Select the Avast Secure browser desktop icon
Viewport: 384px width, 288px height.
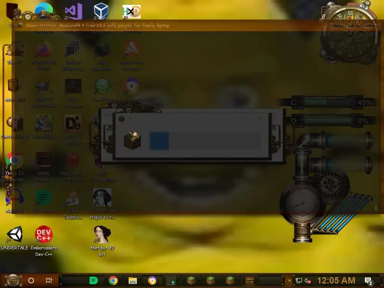pyautogui.click(x=132, y=86)
